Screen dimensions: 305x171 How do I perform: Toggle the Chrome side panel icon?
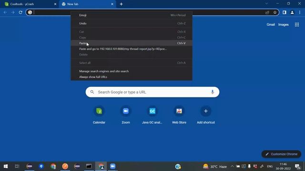pos(285,12)
